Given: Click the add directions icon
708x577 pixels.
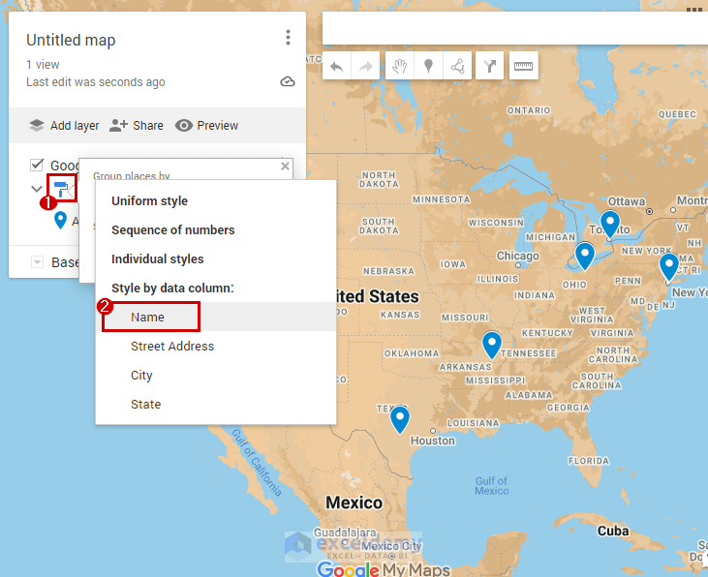Looking at the screenshot, I should [x=490, y=66].
